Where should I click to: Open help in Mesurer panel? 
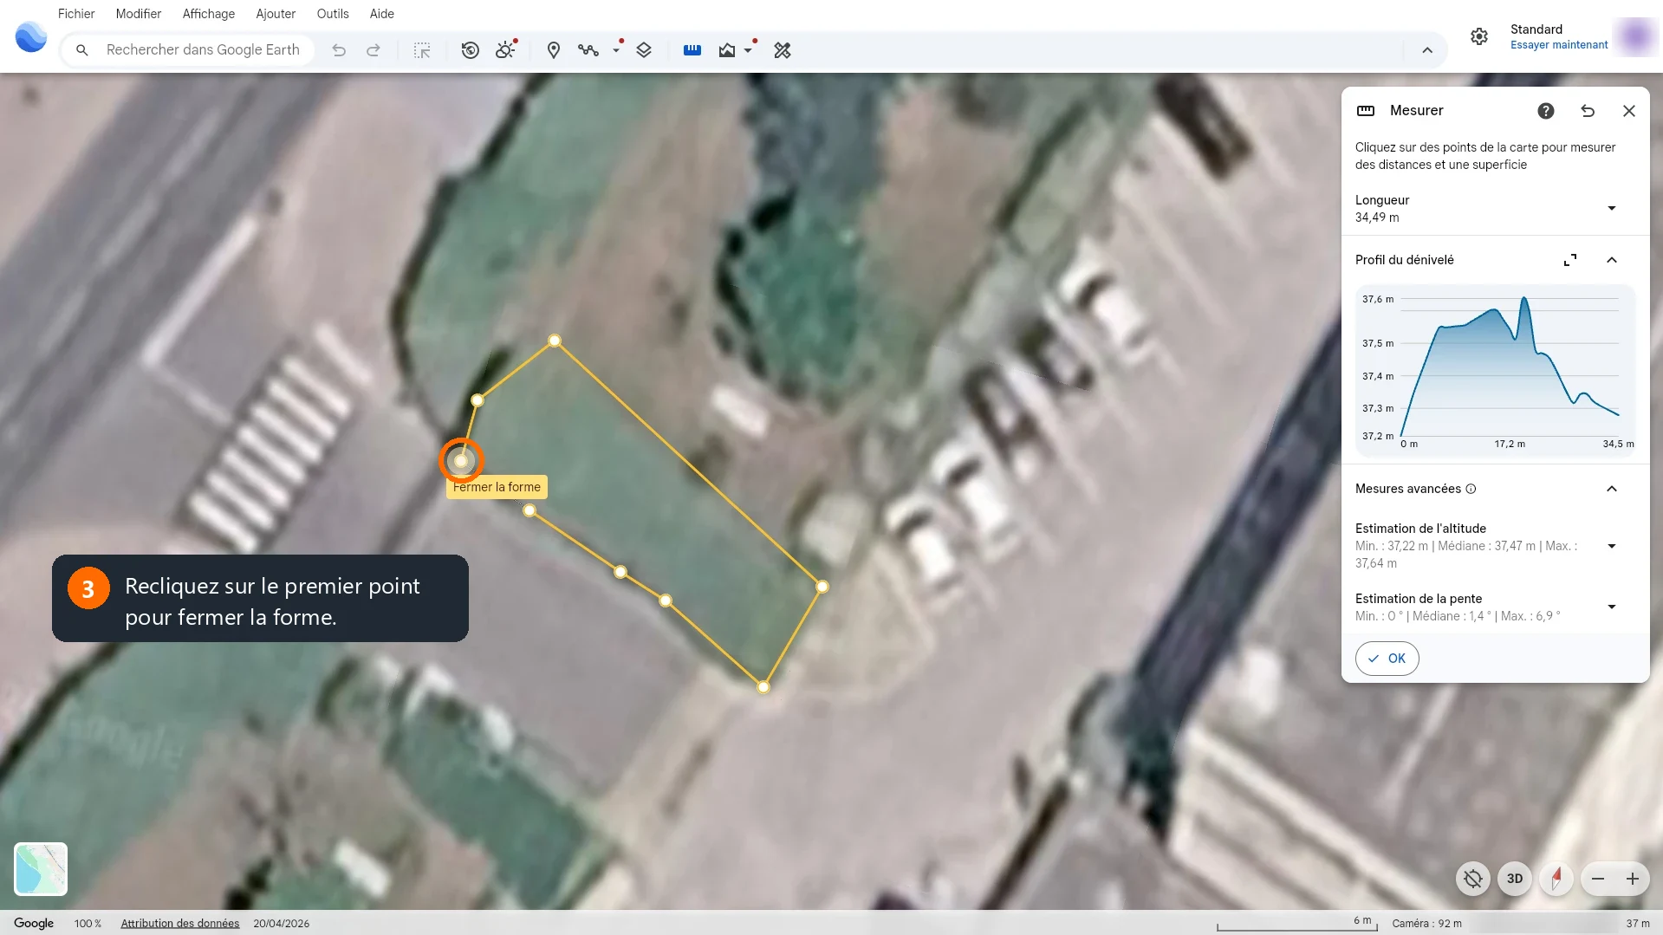pyautogui.click(x=1546, y=111)
